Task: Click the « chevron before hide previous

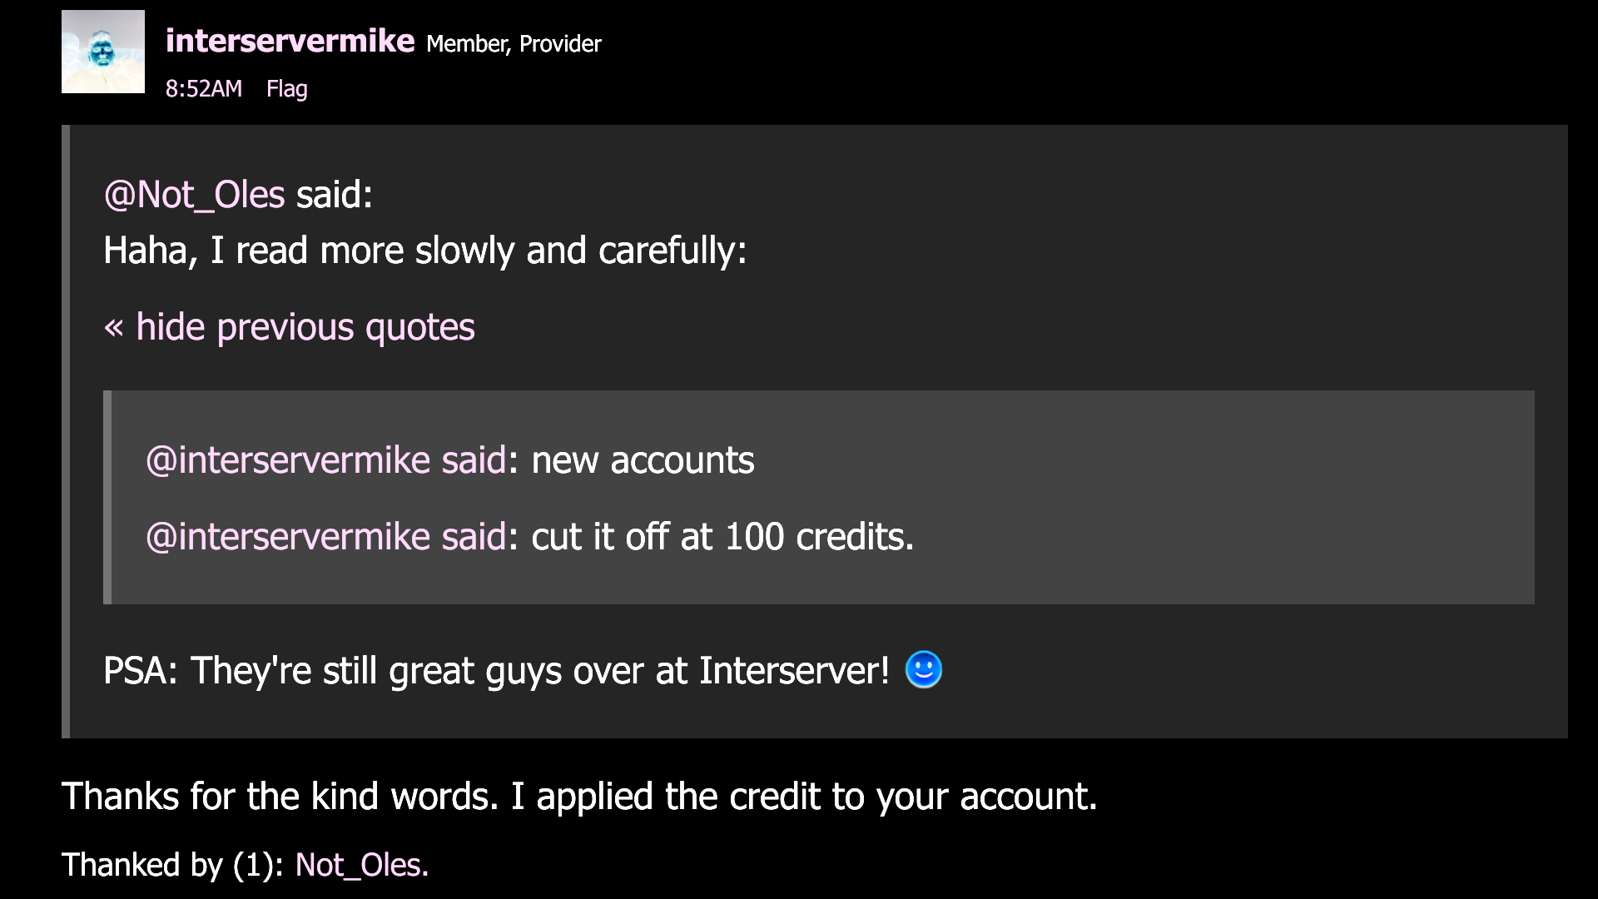Action: point(114,328)
